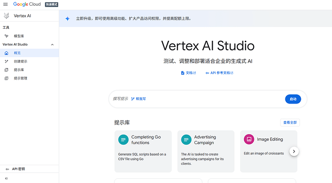Click the Google Cloud logo
This screenshot has width=332, height=183.
click(x=27, y=4)
